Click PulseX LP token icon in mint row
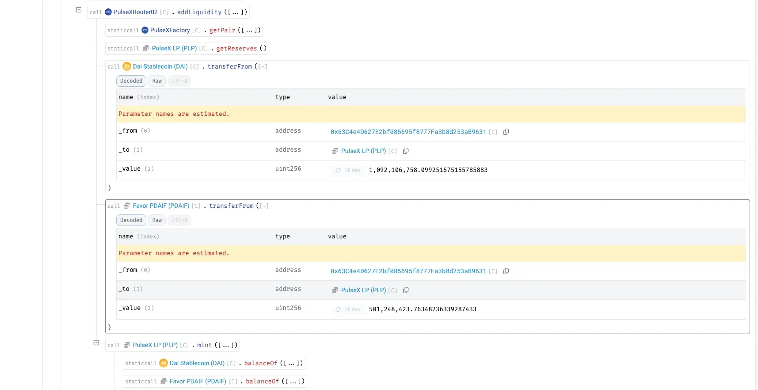 127,345
